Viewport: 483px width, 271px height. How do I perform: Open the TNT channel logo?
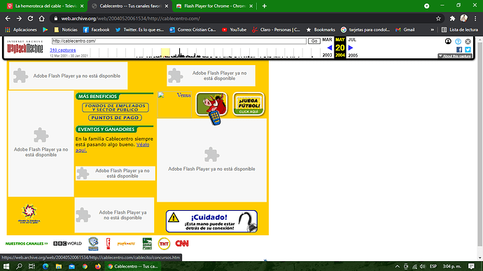coord(164,244)
